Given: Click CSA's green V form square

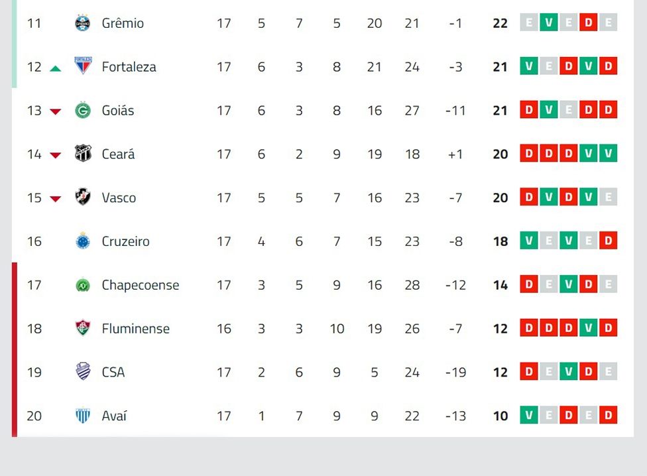Looking at the screenshot, I should tap(567, 371).
